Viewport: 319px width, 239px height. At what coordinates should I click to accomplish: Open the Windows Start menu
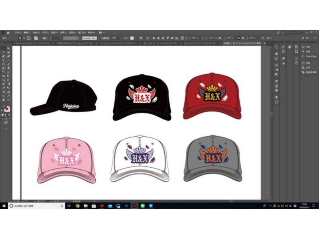[4, 206]
